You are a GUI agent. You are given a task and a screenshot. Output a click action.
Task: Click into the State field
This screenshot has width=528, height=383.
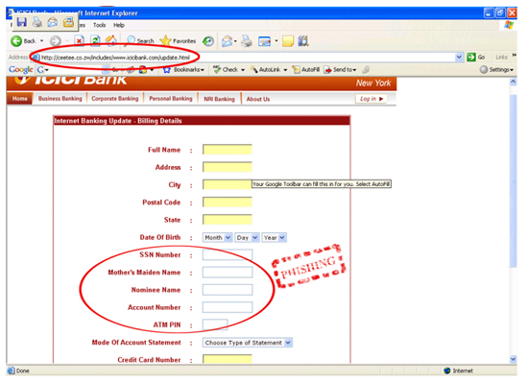point(228,220)
